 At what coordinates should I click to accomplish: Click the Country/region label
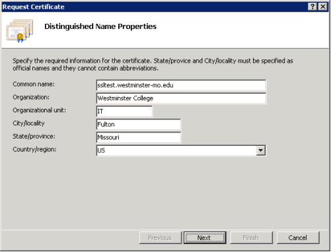[x=34, y=150]
